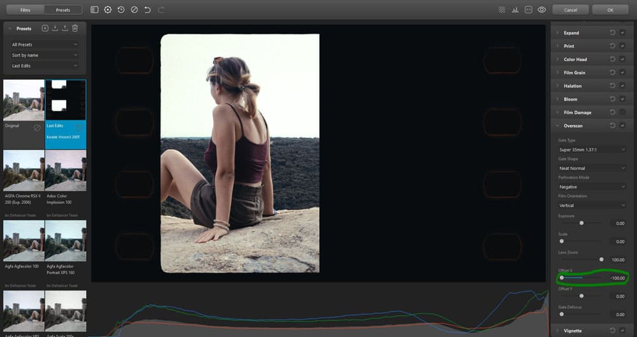Set preview zoom to 1:1
This screenshot has width=637, height=337.
pos(529,10)
